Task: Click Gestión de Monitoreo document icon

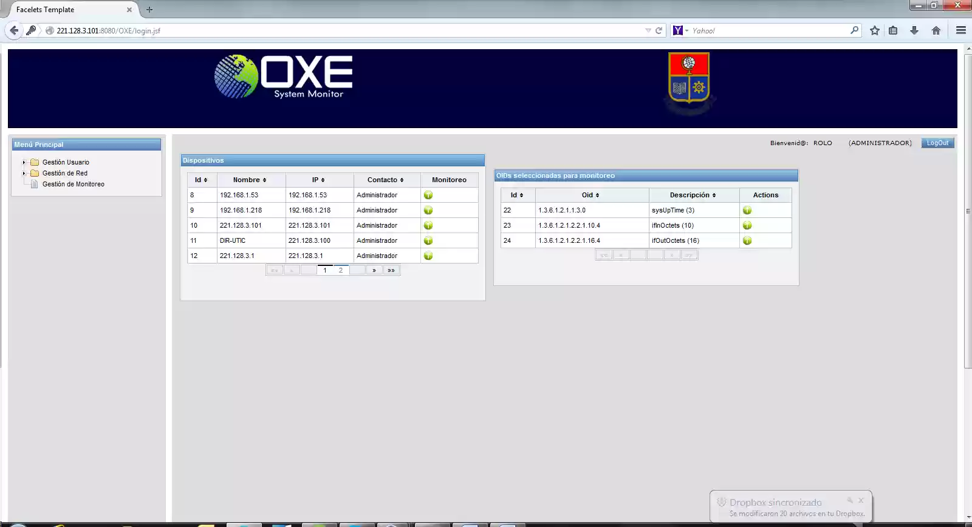Action: click(x=35, y=184)
